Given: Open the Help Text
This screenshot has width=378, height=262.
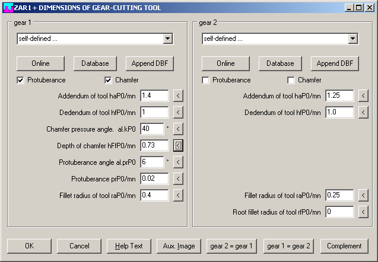Looking at the screenshot, I should (x=129, y=246).
